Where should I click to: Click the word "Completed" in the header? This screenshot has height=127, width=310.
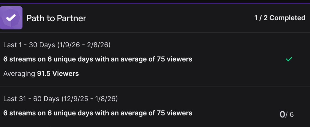click(287, 18)
